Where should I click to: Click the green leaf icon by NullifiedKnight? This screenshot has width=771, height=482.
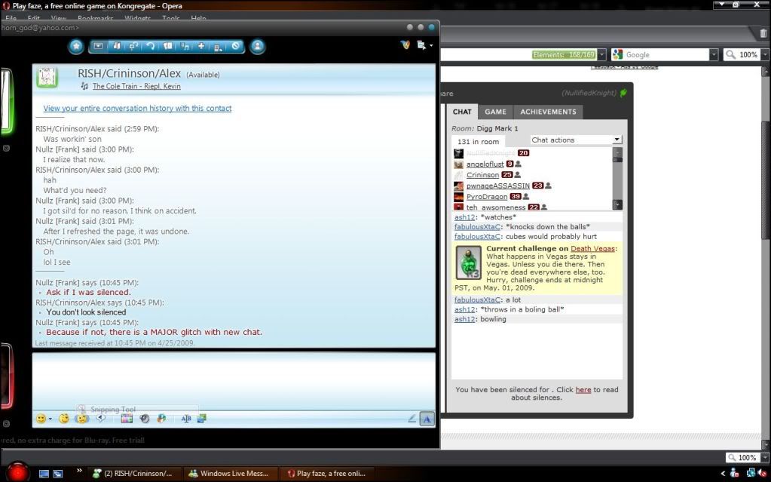click(623, 93)
